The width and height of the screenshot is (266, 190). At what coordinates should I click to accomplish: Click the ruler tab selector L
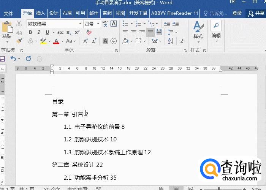click(3, 69)
